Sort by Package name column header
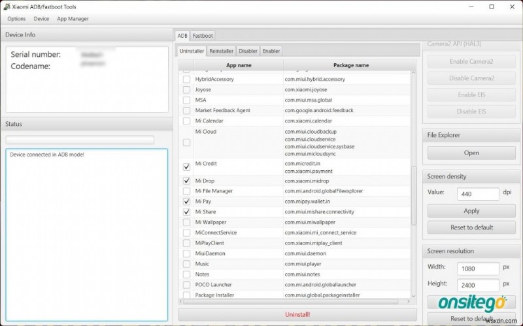 point(351,65)
